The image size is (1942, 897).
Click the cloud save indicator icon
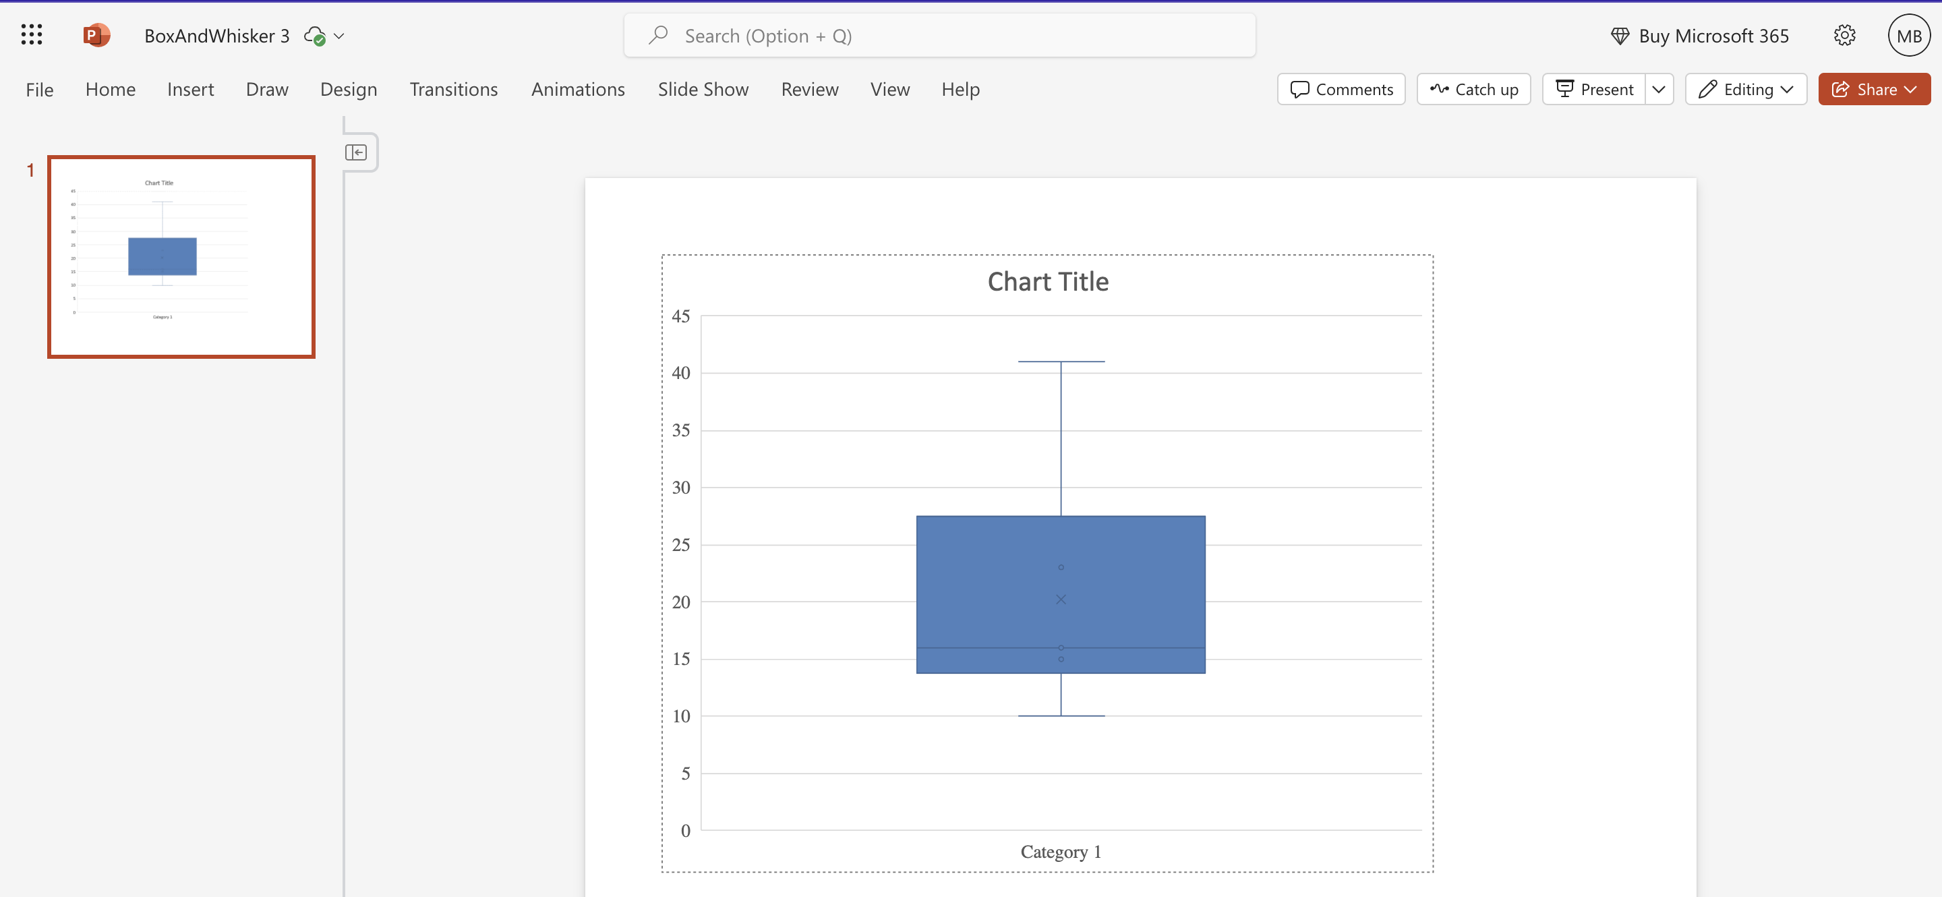pos(316,34)
